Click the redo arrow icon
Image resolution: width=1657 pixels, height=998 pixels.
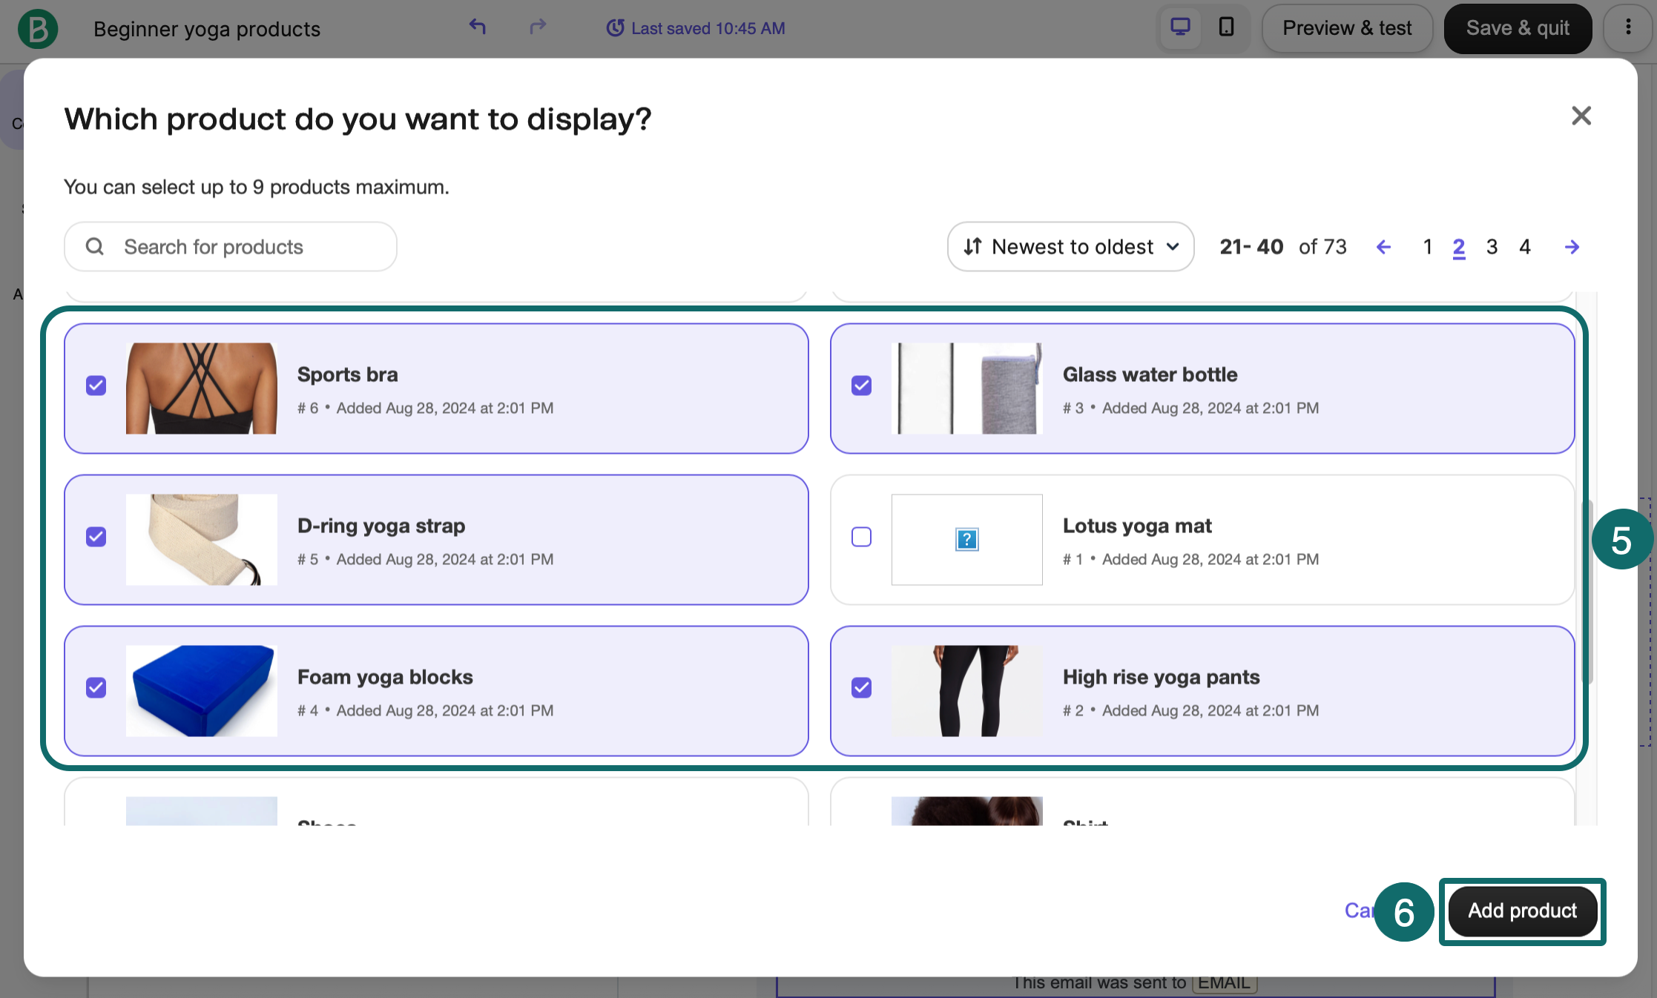[538, 27]
